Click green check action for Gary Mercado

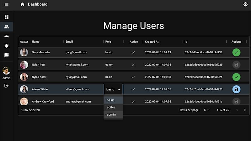(x=236, y=52)
